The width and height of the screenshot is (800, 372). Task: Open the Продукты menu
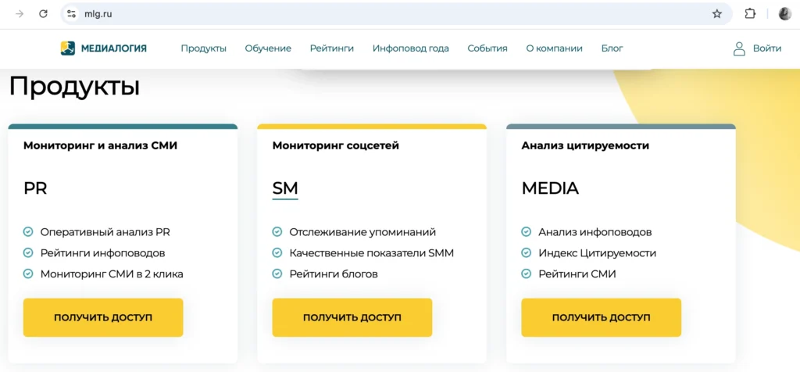pyautogui.click(x=204, y=48)
